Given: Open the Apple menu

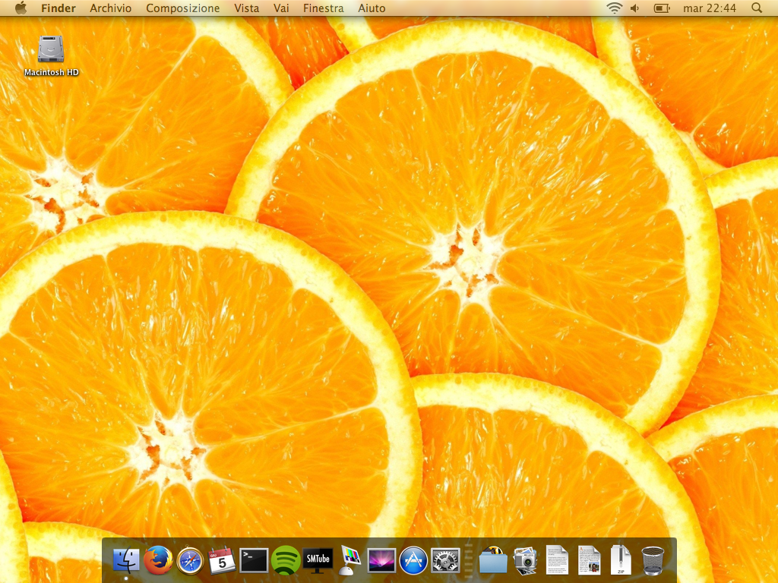Looking at the screenshot, I should (x=21, y=8).
